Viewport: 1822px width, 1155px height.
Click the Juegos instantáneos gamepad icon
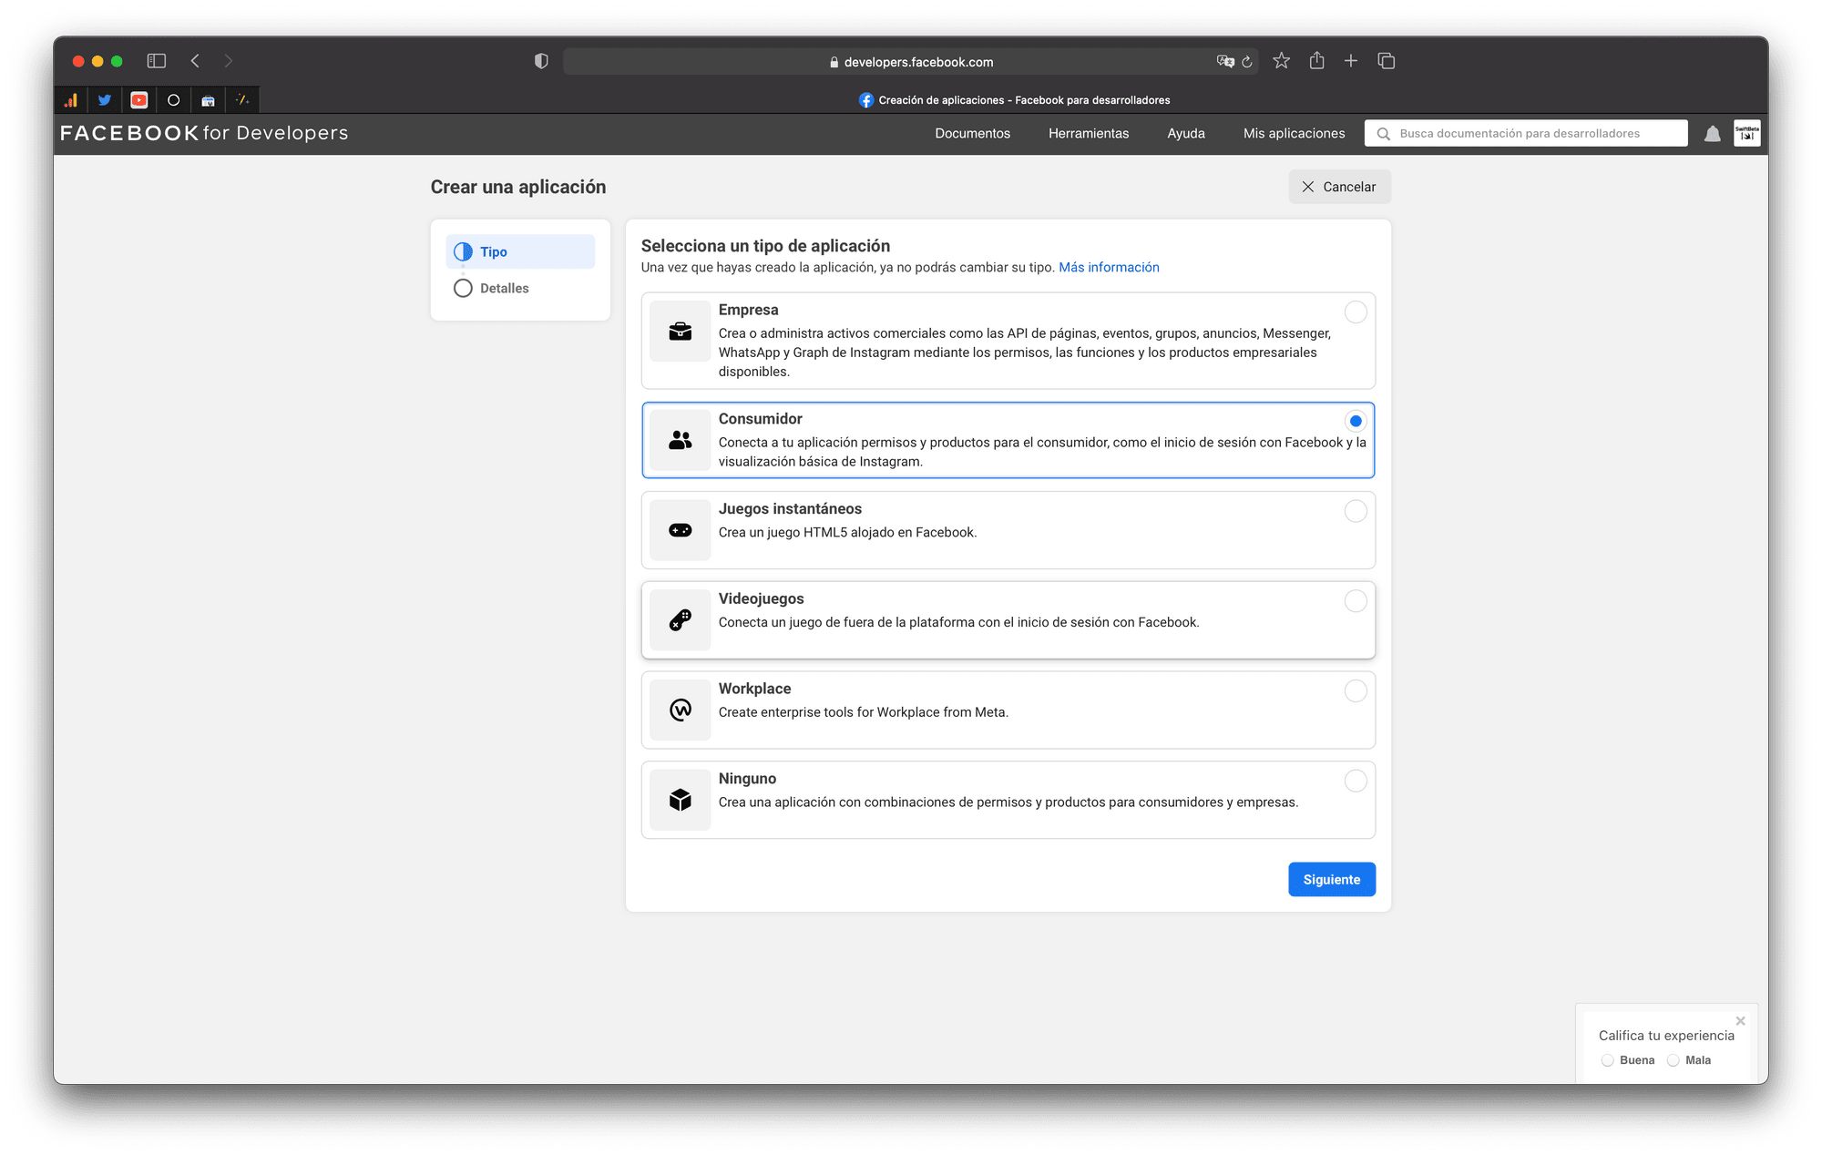tap(681, 530)
